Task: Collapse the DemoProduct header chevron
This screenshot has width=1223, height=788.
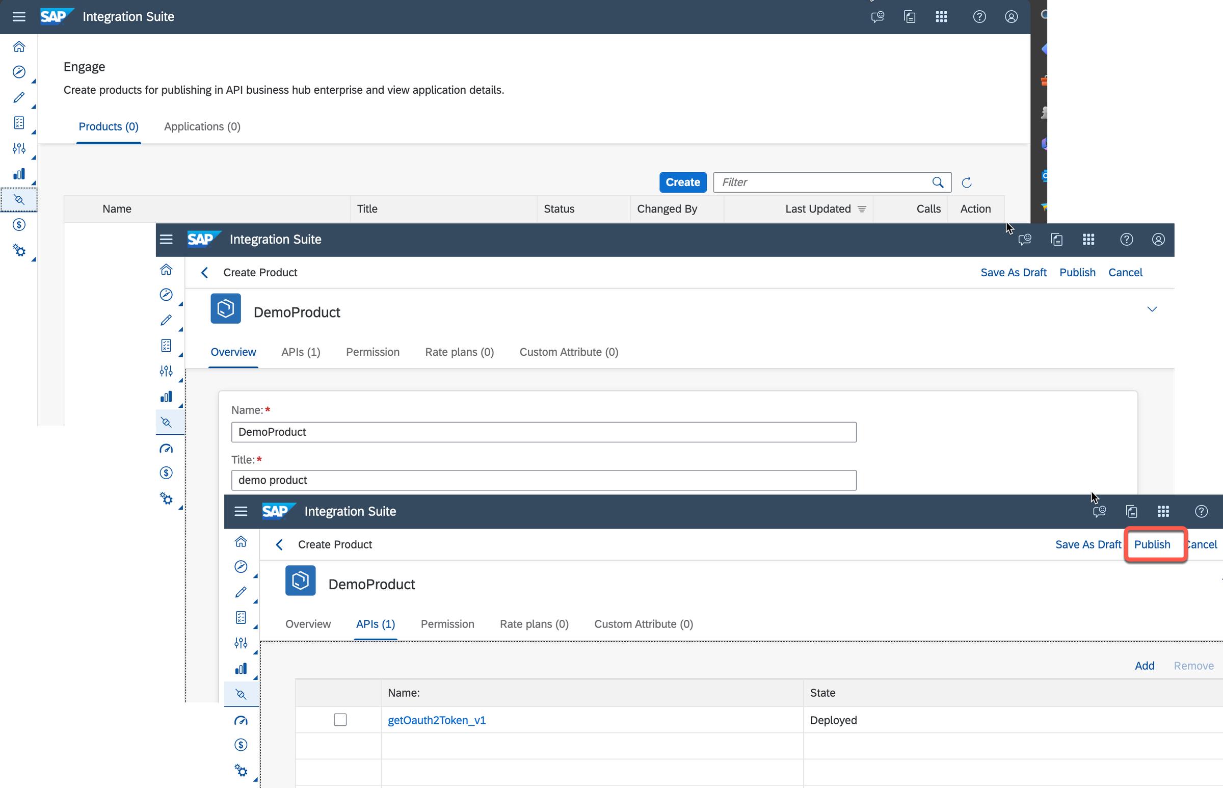Action: click(1152, 309)
